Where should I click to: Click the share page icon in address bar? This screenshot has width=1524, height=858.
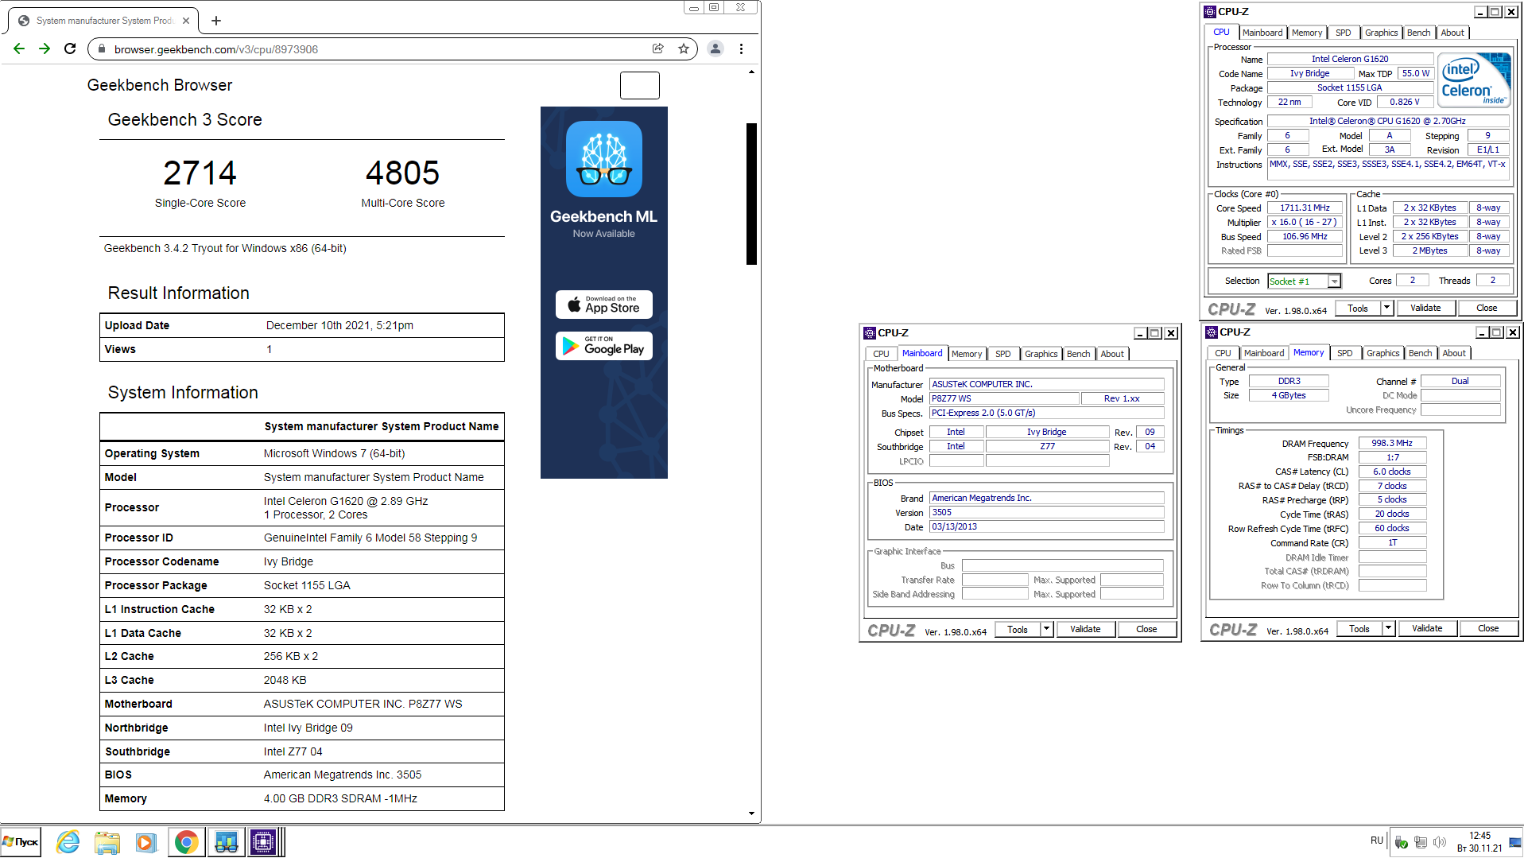click(x=658, y=49)
